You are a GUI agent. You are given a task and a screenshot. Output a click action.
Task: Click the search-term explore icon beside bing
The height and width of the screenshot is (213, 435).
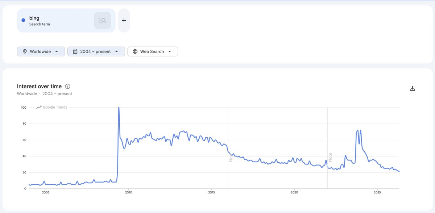click(103, 21)
